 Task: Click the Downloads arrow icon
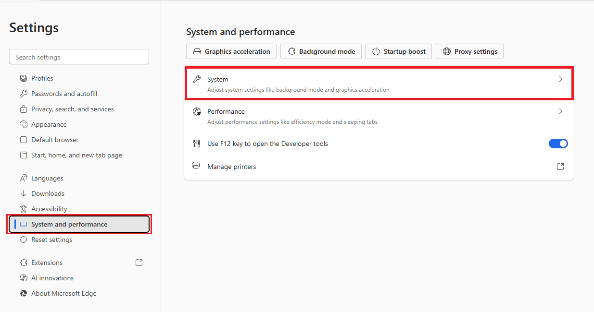(x=23, y=193)
